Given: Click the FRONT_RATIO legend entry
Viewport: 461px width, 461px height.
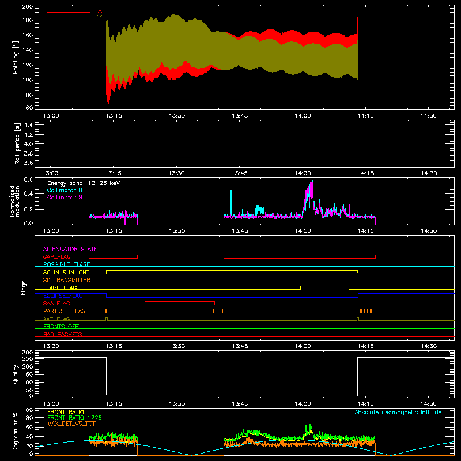Looking at the screenshot, I should tap(66, 413).
